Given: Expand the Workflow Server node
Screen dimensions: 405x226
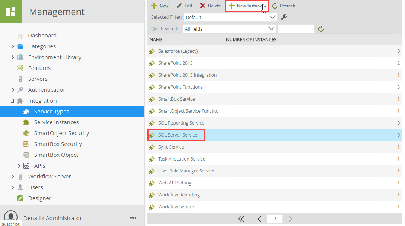Looking at the screenshot, I should [x=13, y=177].
